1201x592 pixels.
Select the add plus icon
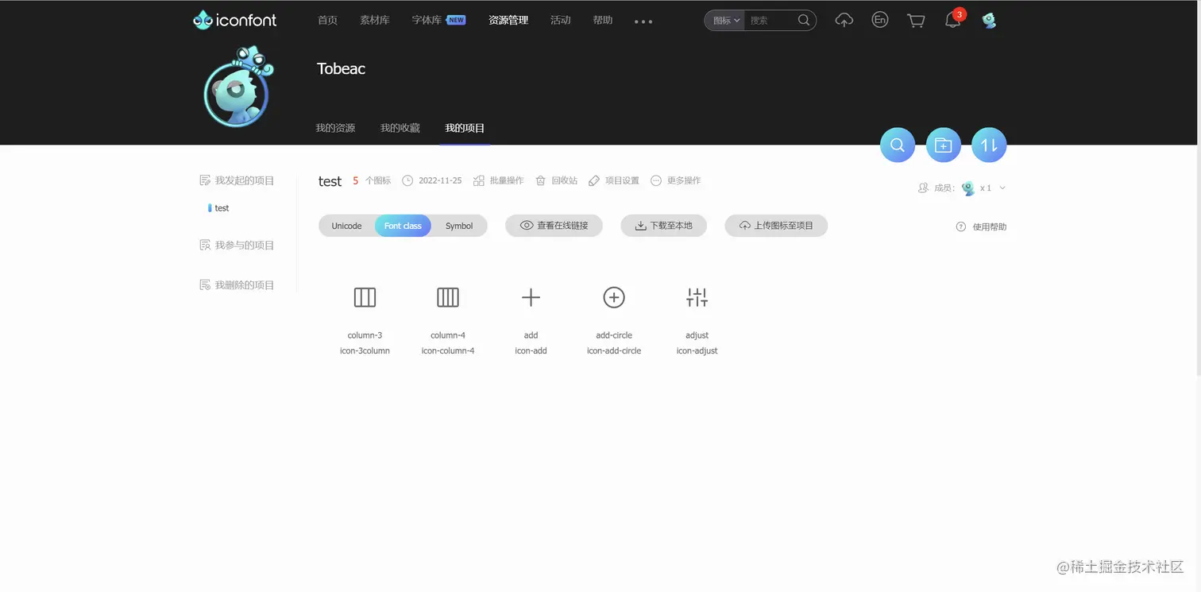[531, 297]
